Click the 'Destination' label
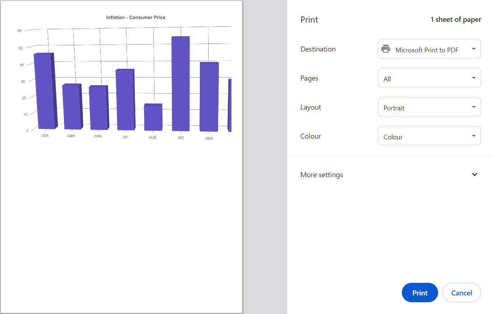This screenshot has width=493, height=314. click(318, 49)
